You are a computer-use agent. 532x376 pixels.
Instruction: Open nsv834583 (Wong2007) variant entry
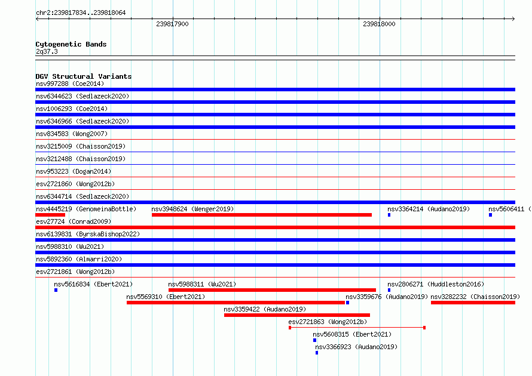(x=72, y=134)
